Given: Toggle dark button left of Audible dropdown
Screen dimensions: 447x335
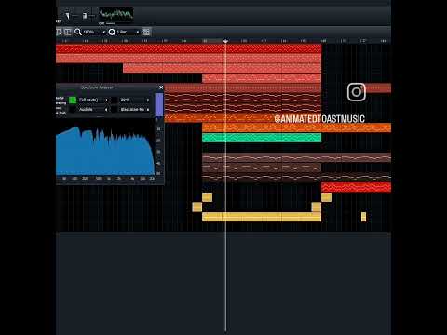Looking at the screenshot, I should [73, 109].
